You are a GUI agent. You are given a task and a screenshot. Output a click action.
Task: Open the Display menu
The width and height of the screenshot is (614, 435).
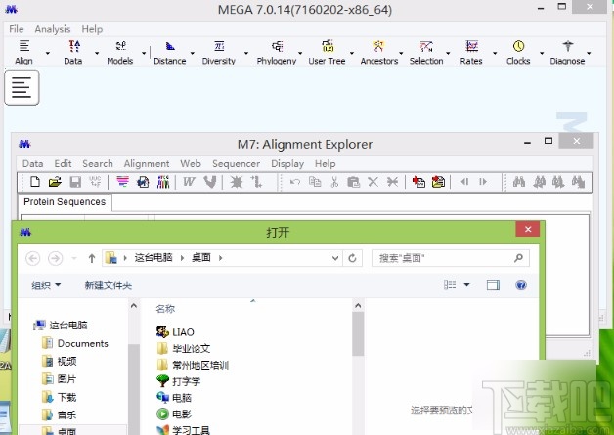(287, 163)
